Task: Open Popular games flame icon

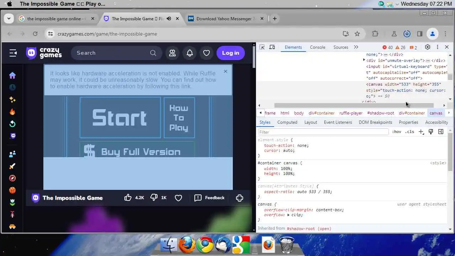Action: (12, 112)
